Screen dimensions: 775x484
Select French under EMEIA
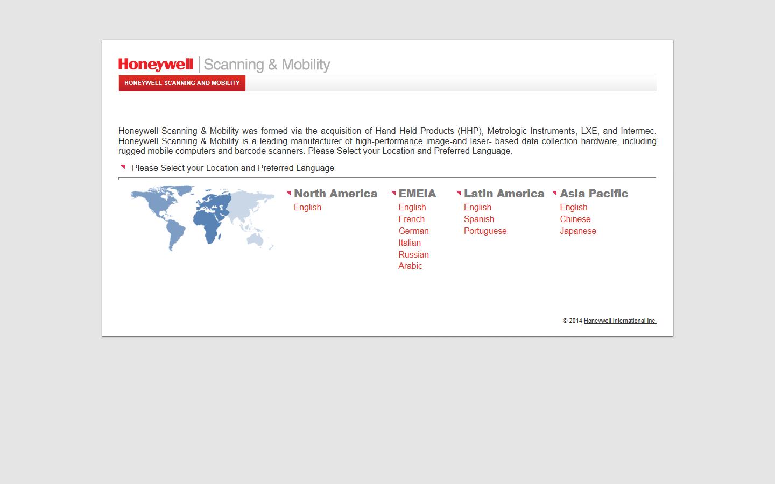pyautogui.click(x=411, y=219)
